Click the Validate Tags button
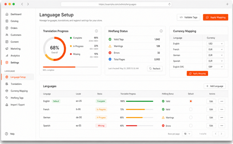The image size is (233, 144). pos(189,17)
